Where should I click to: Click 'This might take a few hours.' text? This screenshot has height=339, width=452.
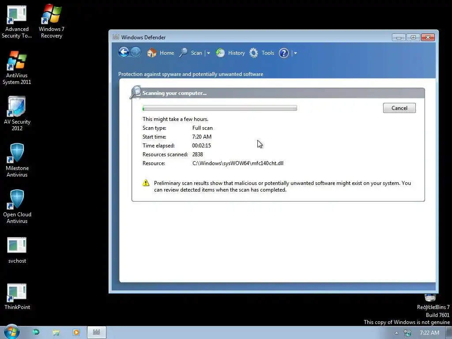[175, 119]
